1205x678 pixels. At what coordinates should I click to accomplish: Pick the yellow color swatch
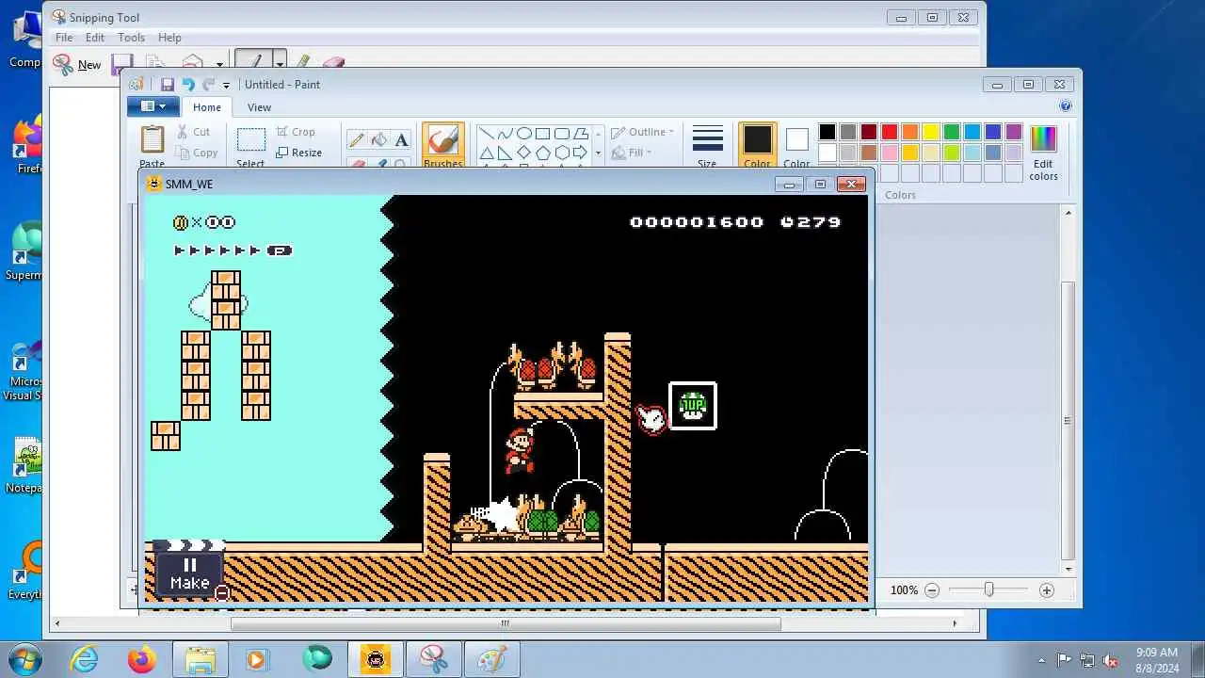click(931, 132)
